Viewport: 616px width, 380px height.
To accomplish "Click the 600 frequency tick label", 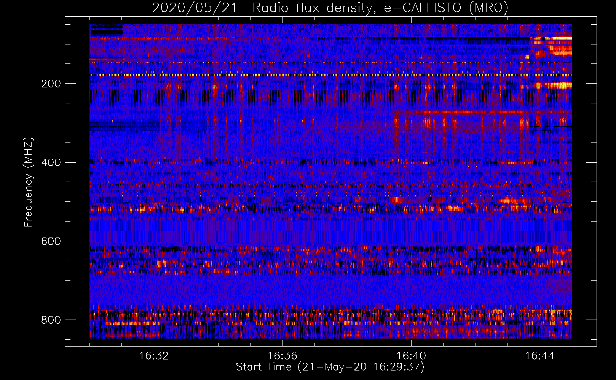I will 51,242.
